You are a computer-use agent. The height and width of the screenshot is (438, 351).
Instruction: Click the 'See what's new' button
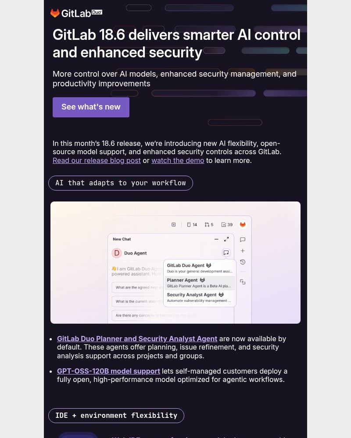click(91, 107)
